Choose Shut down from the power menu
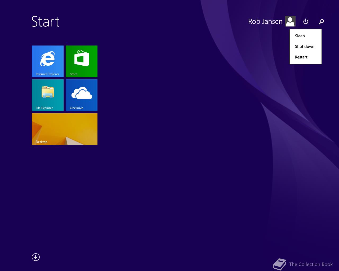Viewport: 339px width, 271px height. (x=306, y=47)
